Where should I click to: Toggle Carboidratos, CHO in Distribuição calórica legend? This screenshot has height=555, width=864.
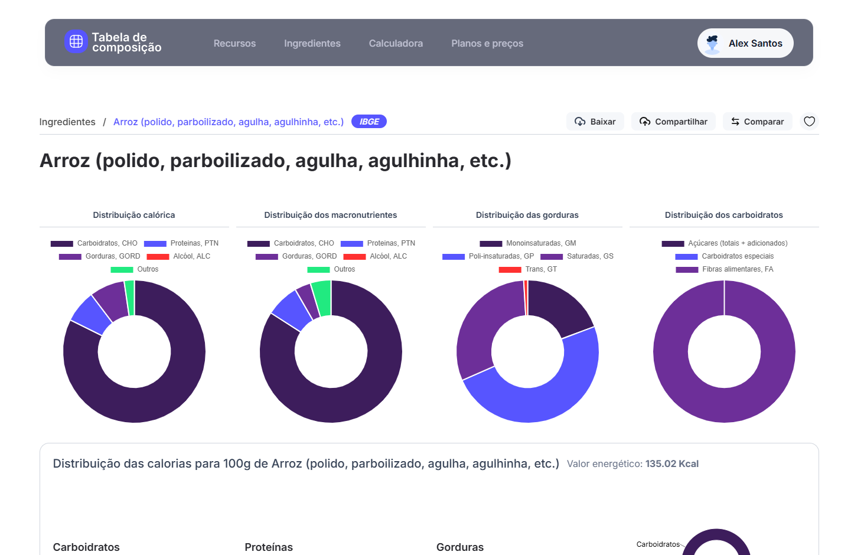94,243
